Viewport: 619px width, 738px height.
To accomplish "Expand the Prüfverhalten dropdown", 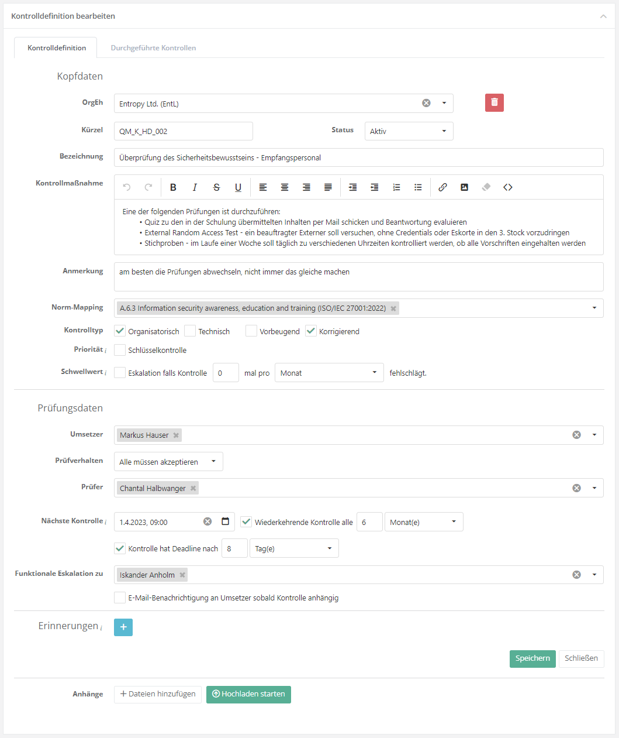I will pos(168,462).
